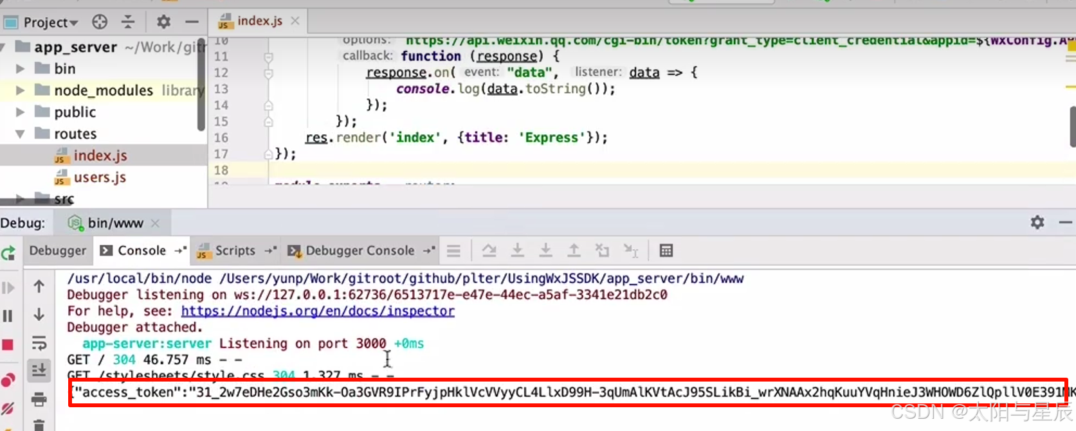Screen dimensions: 1076x431
Task: Switch to the Debugger tab
Action: pos(57,251)
